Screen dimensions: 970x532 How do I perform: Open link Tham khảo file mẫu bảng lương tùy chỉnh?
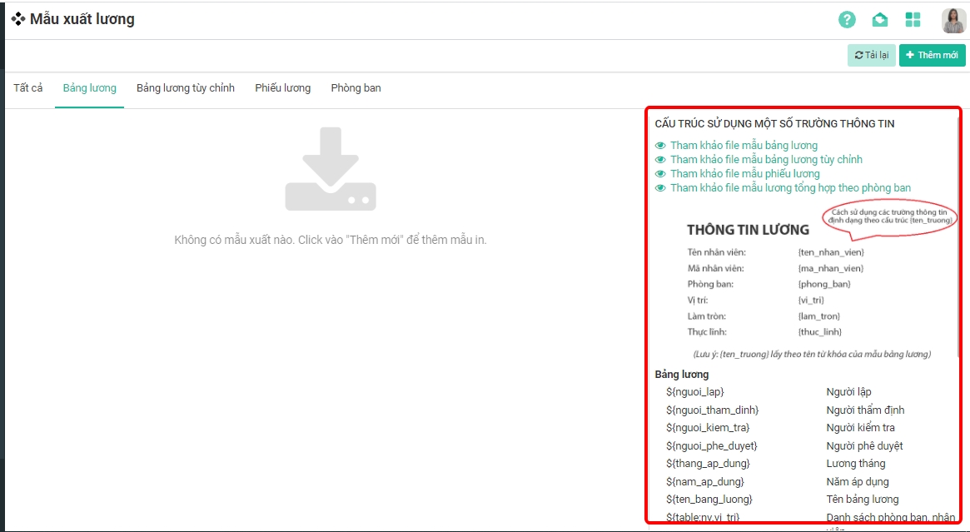coord(766,160)
